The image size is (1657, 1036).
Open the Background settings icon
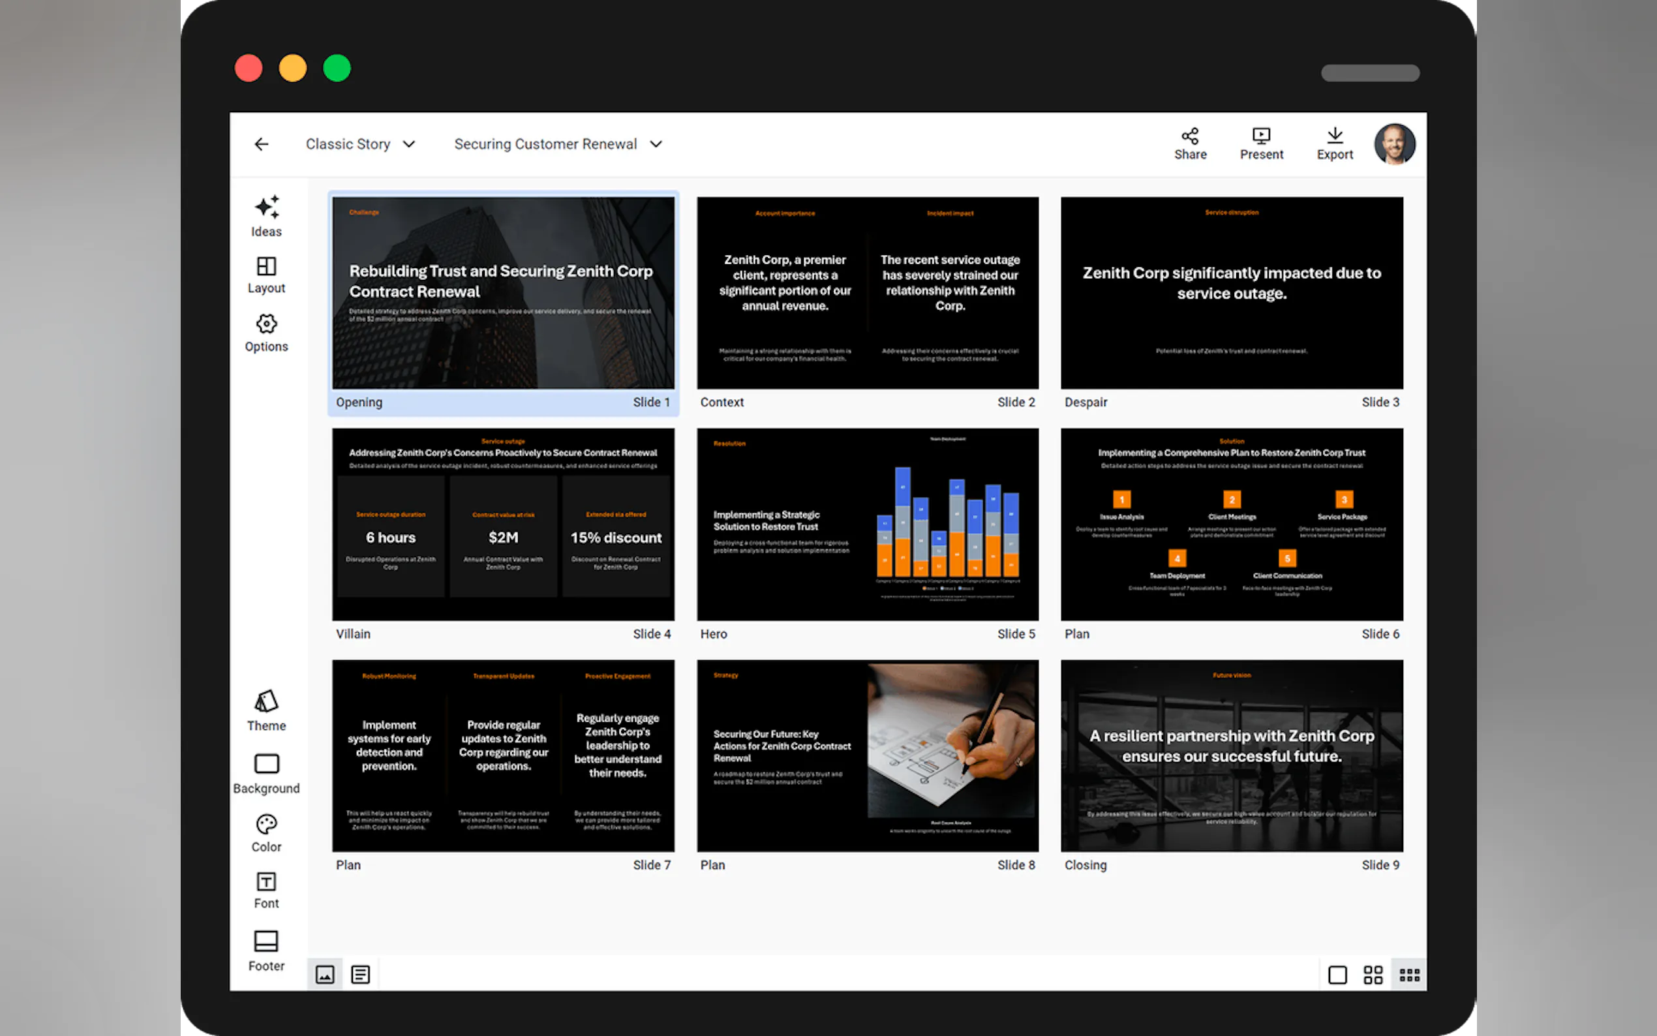[266, 763]
